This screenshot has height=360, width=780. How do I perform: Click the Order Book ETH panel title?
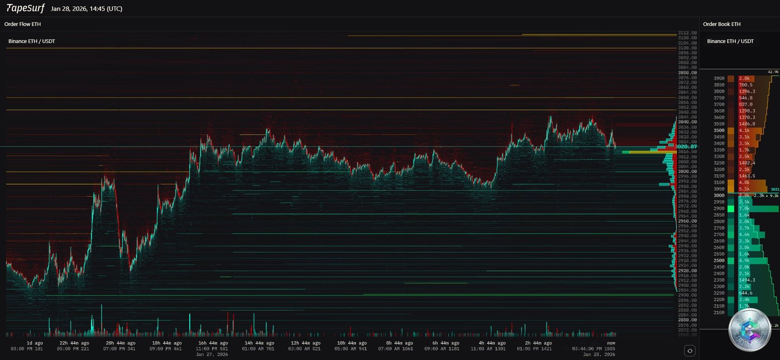point(721,24)
